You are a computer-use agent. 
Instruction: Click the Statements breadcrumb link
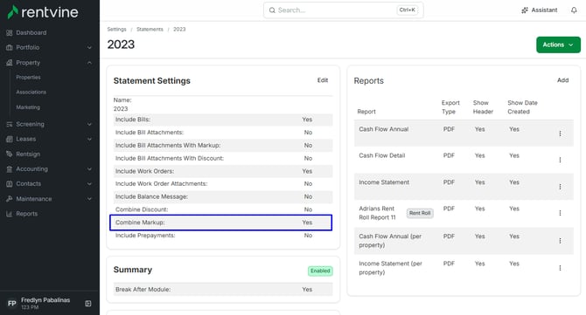click(150, 29)
